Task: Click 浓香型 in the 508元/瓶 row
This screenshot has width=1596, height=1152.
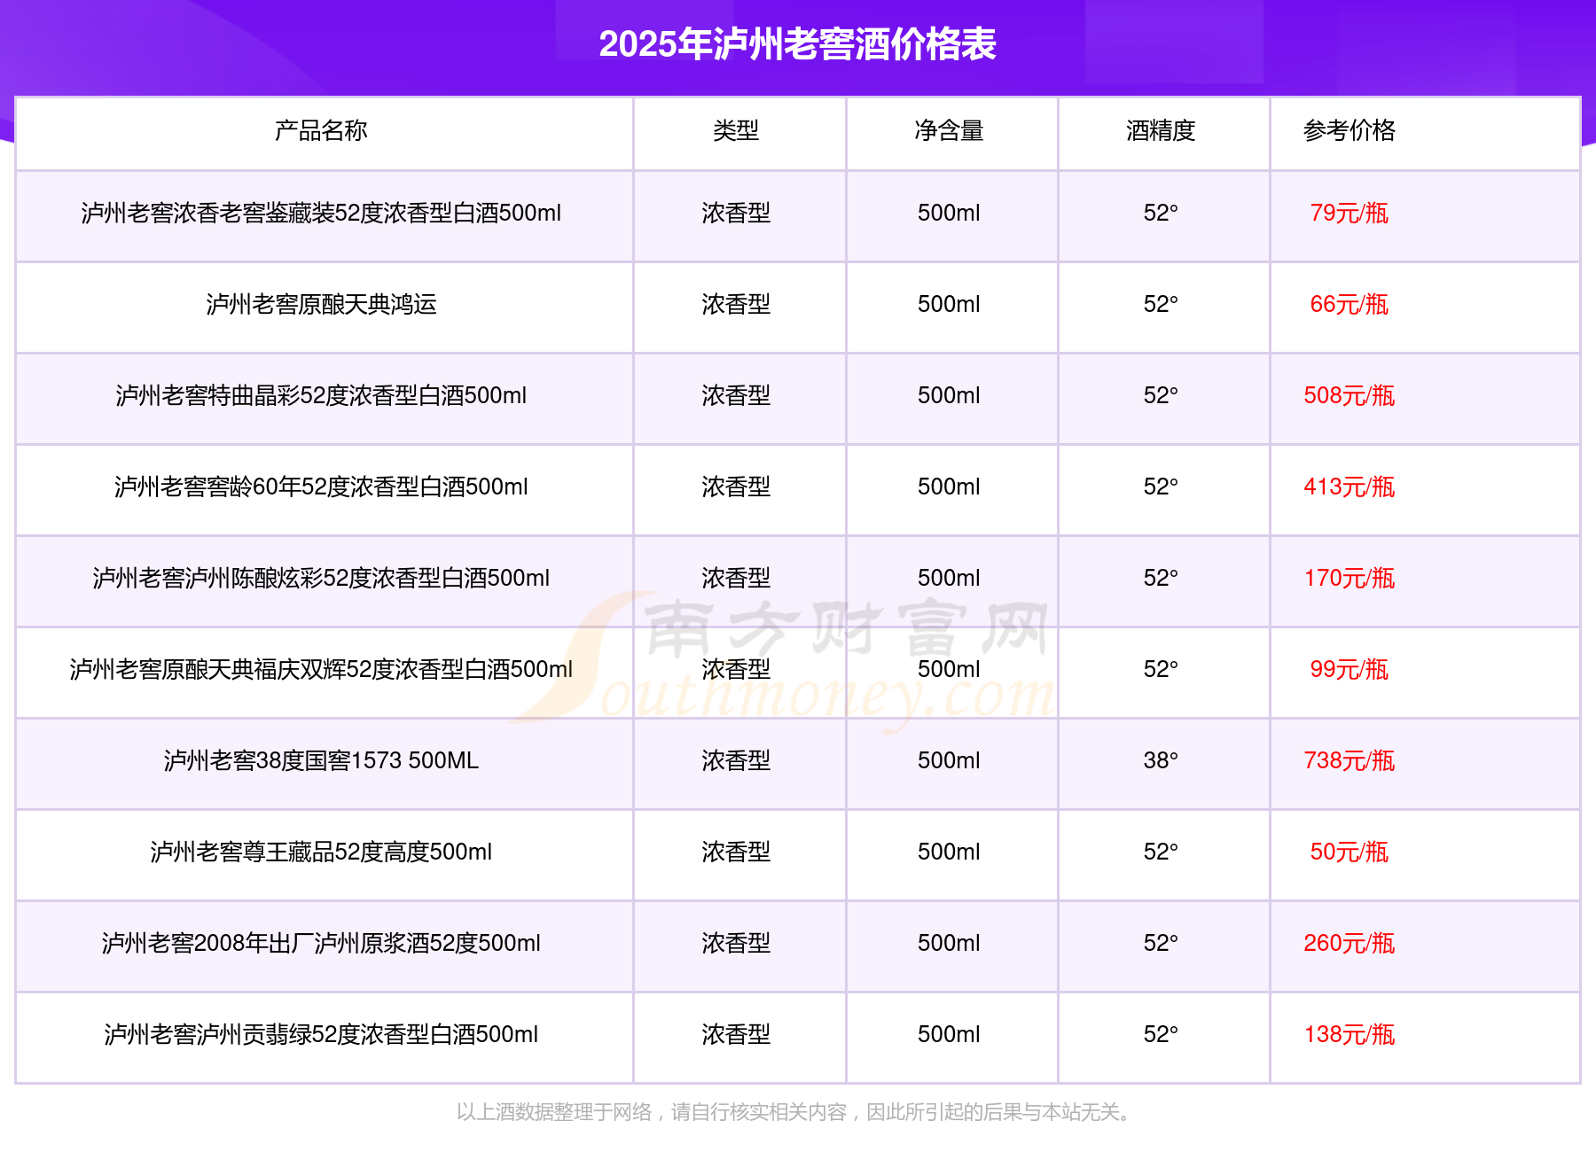Action: [736, 395]
